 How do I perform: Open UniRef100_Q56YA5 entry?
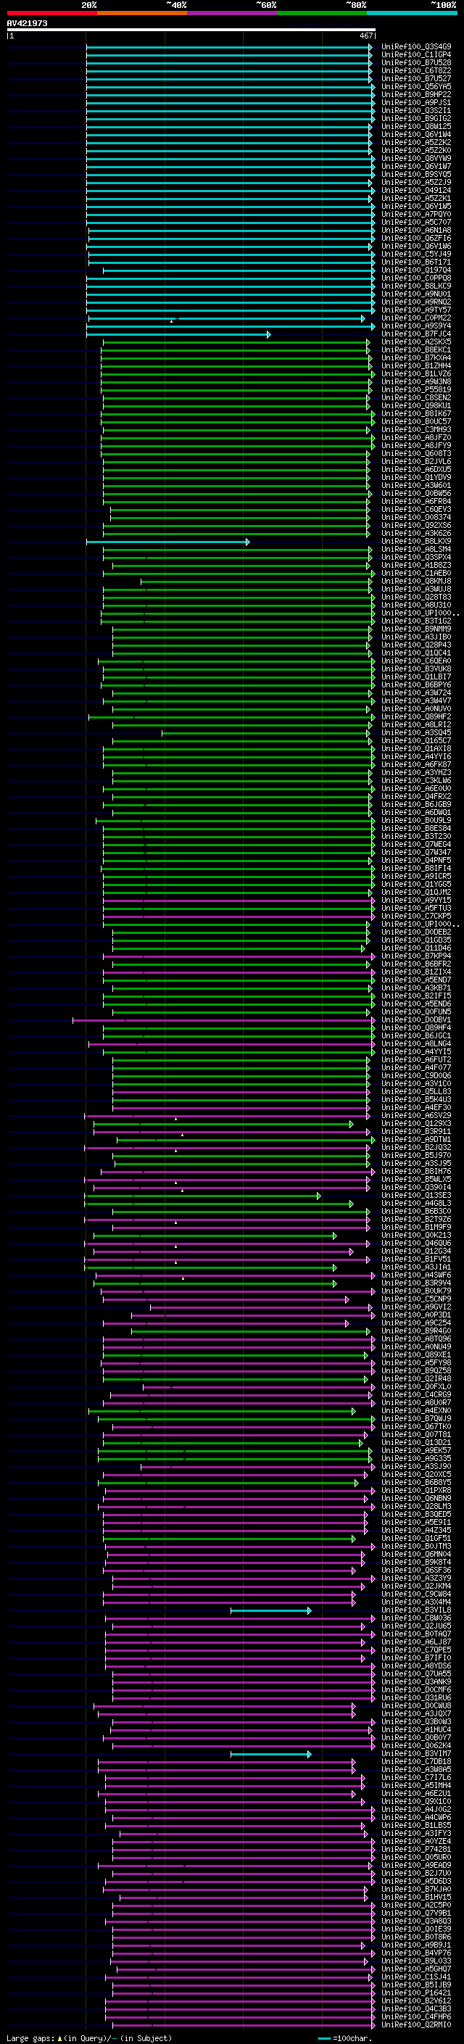[416, 86]
